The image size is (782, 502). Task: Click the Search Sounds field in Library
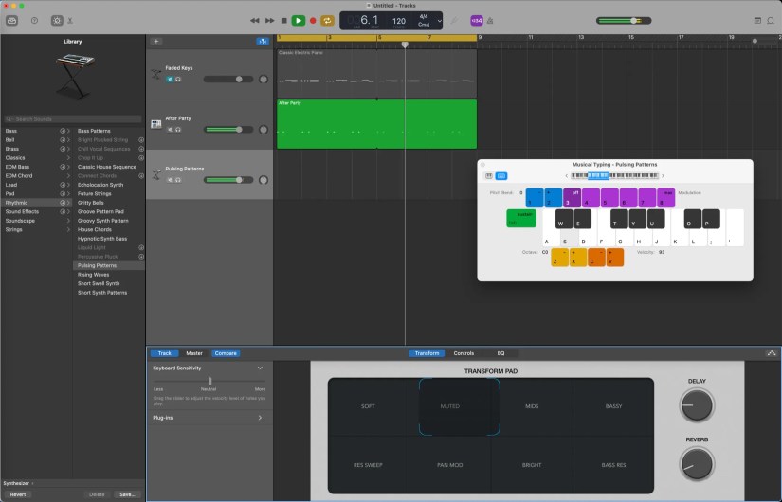(73, 119)
